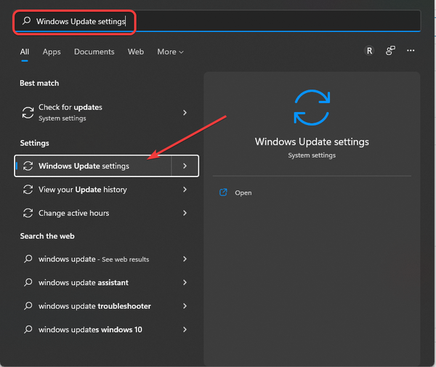Click the Search the web heading
This screenshot has width=436, height=367.
[47, 236]
